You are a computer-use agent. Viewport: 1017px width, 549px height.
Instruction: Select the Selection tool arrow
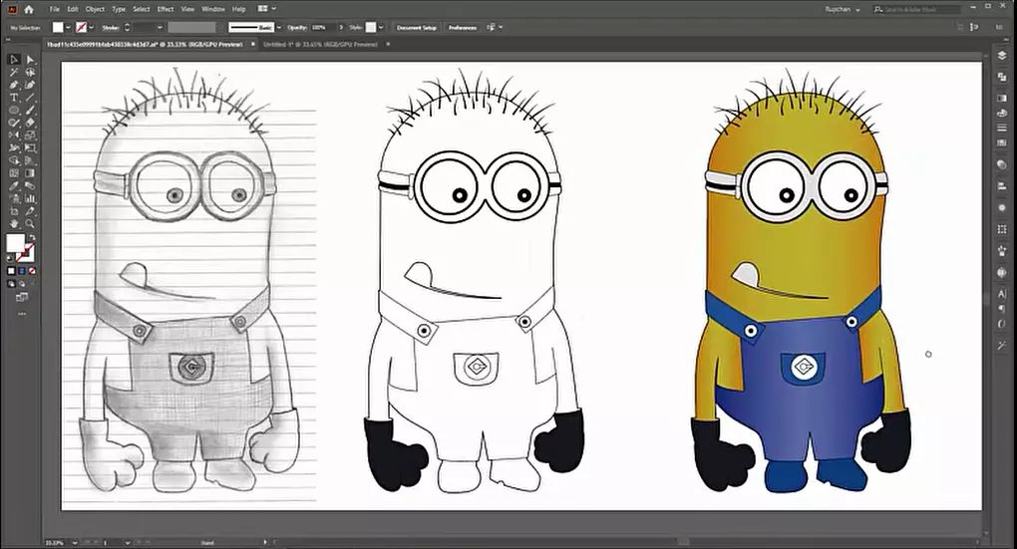coord(14,59)
